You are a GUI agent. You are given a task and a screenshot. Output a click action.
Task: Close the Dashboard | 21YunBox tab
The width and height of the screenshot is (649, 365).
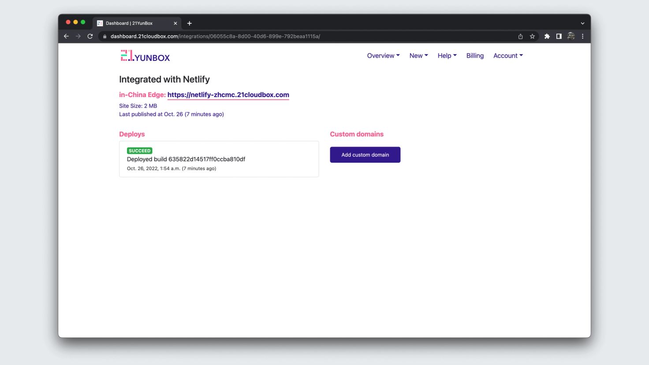(175, 23)
